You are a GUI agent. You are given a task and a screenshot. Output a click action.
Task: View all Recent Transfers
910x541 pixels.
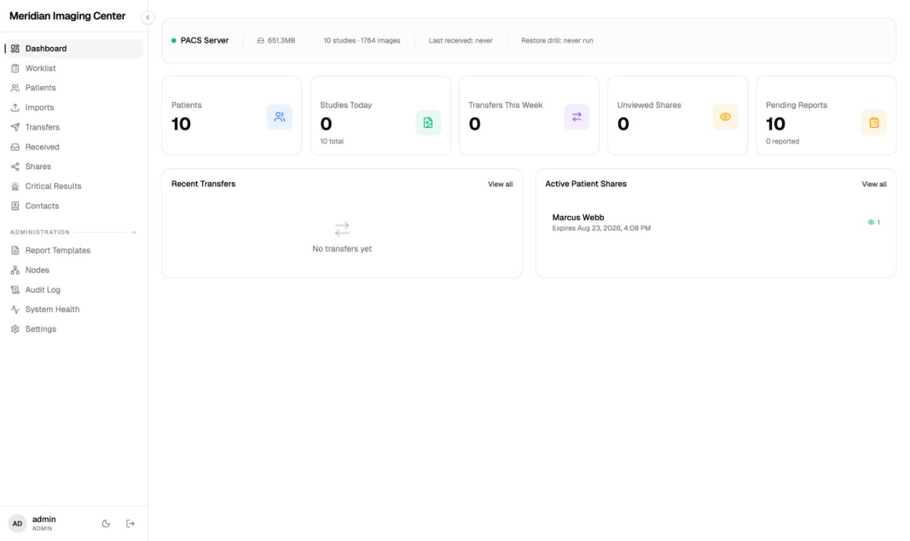500,184
